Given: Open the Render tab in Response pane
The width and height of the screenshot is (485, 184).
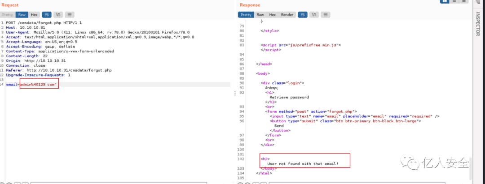Looking at the screenshot, I should pos(287,15).
